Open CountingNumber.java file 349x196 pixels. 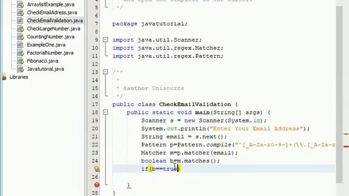click(x=51, y=36)
